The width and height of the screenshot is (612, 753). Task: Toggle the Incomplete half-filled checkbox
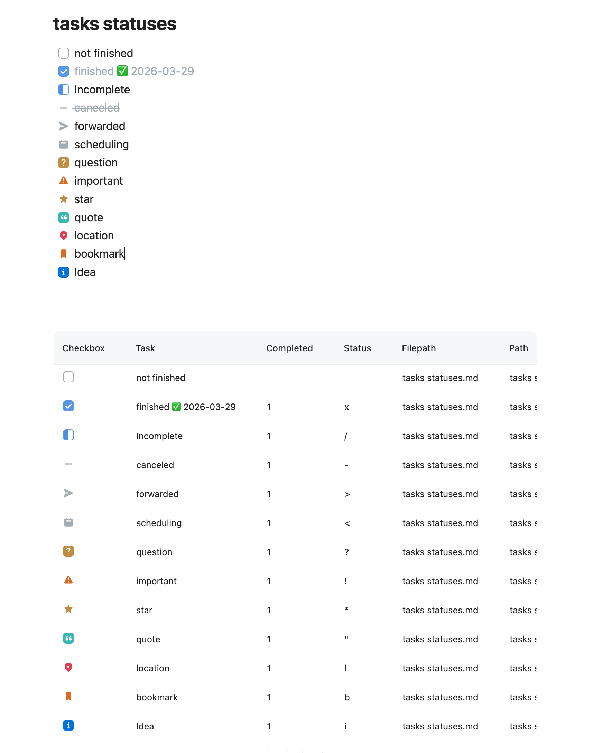[64, 90]
